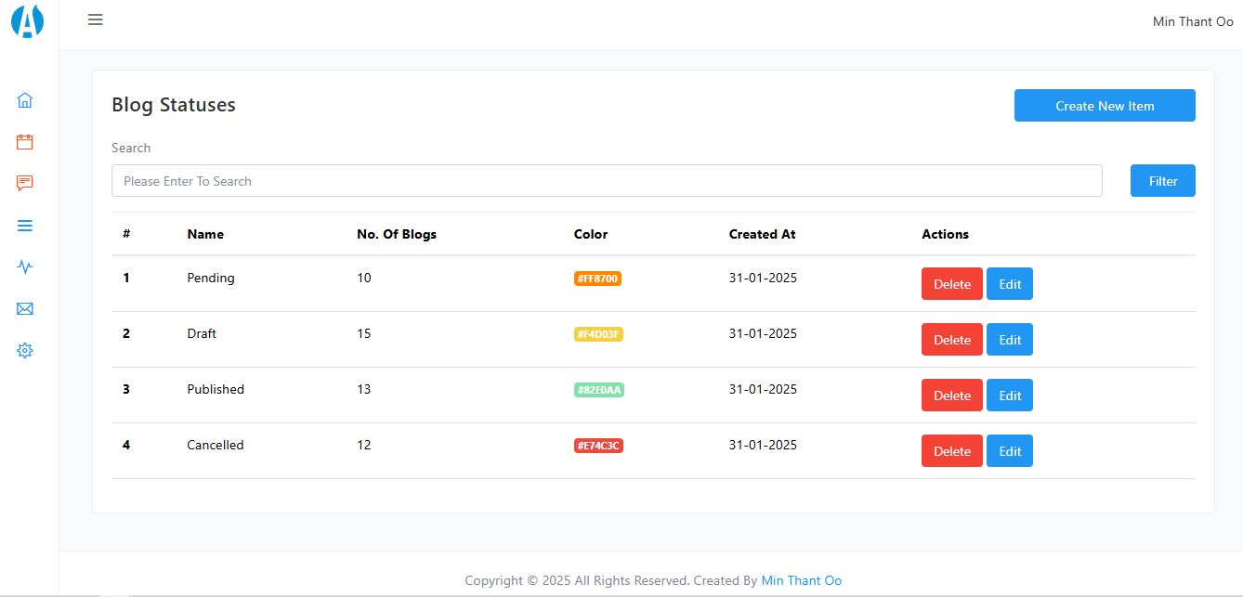Edit the Draft status row
Image resolution: width=1243 pixels, height=597 pixels.
click(1010, 340)
